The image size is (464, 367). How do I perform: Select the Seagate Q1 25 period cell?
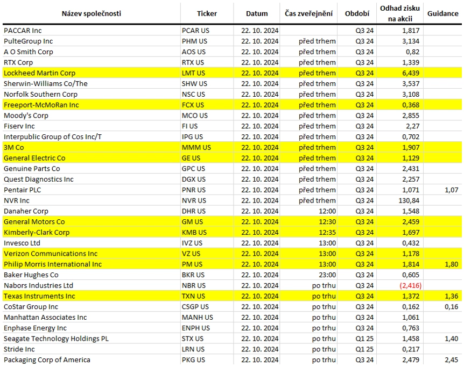(x=357, y=339)
